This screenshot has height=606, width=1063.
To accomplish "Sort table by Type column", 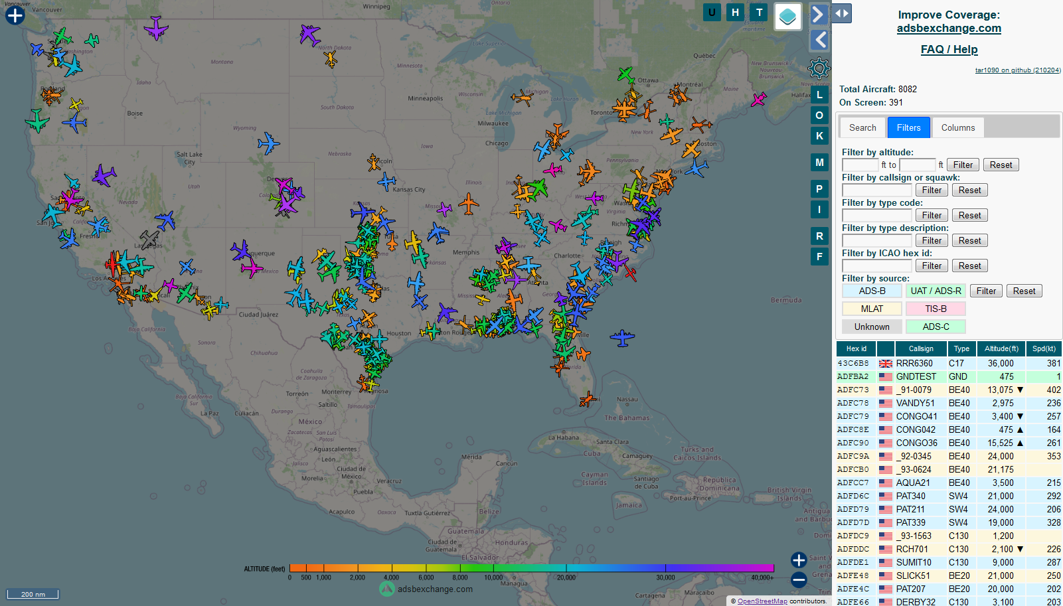I will click(x=961, y=348).
